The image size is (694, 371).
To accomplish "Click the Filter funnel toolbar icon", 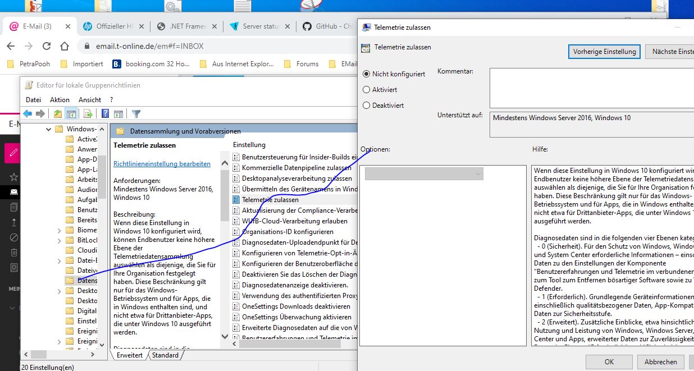I will (x=136, y=113).
